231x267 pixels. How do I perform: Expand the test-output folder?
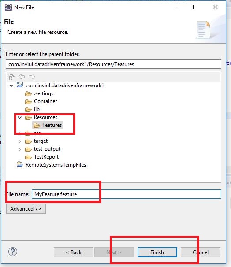19,149
